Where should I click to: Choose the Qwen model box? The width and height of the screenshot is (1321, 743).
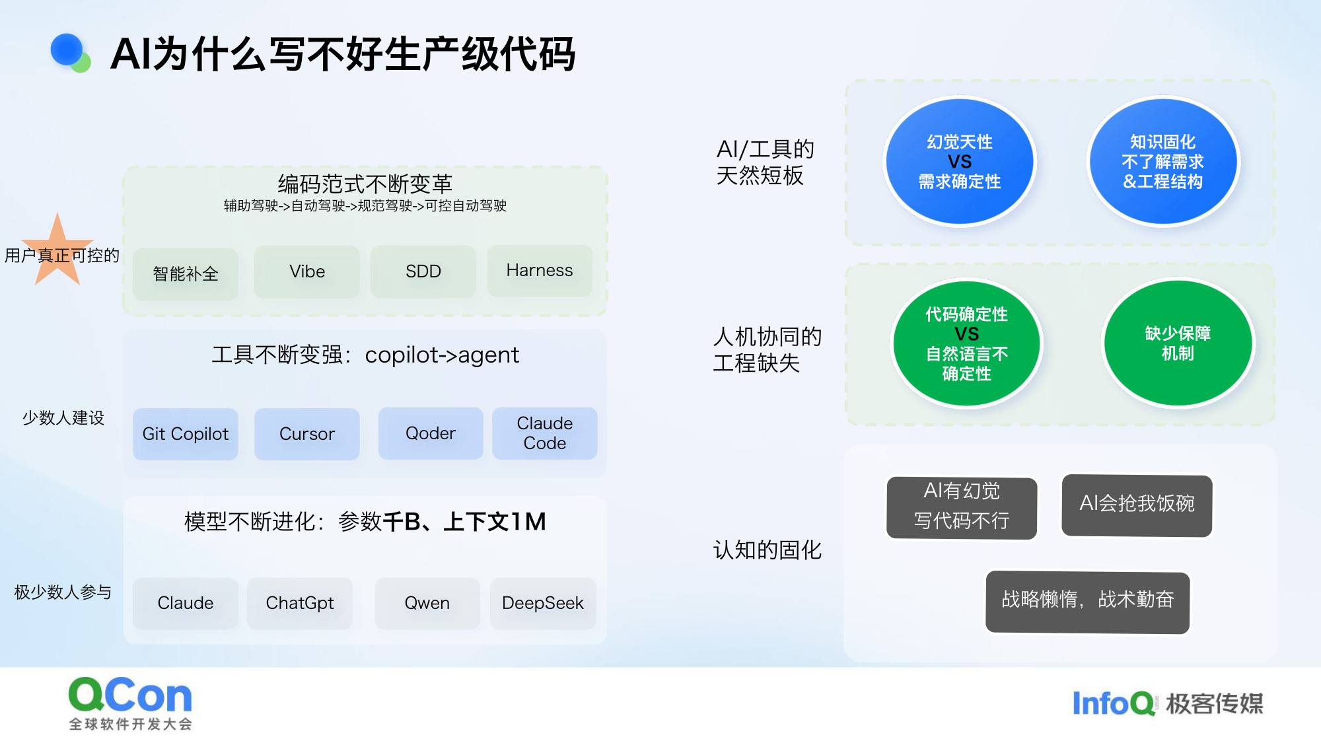coord(427,603)
